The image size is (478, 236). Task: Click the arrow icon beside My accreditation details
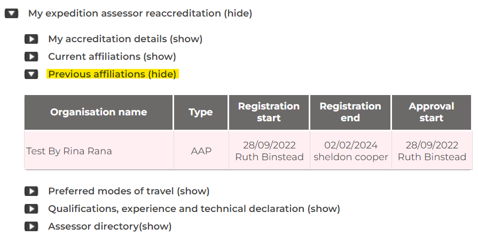pyautogui.click(x=31, y=39)
